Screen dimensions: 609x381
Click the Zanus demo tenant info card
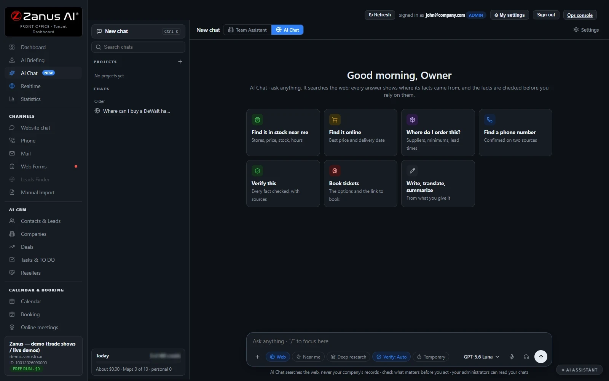click(43, 356)
